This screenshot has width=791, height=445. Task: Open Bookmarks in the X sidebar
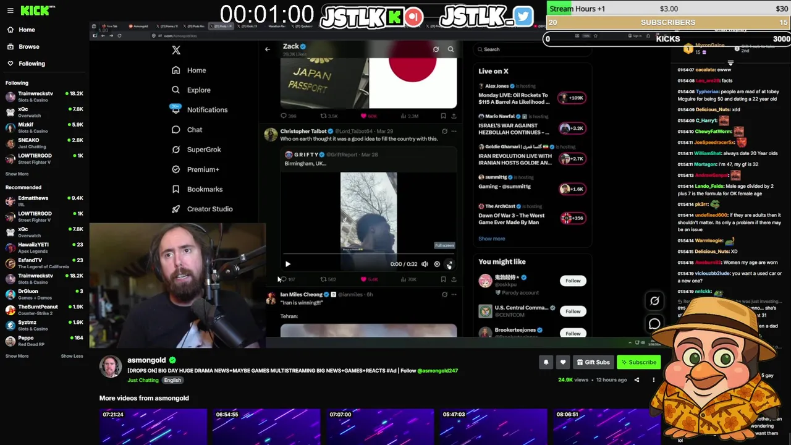[x=197, y=189]
